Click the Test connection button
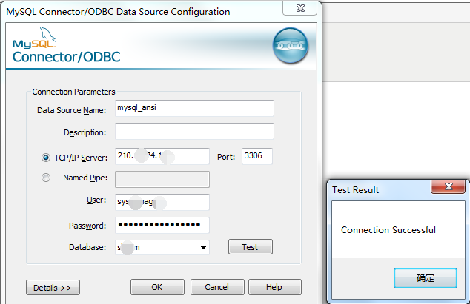The image size is (470, 304). click(x=251, y=247)
